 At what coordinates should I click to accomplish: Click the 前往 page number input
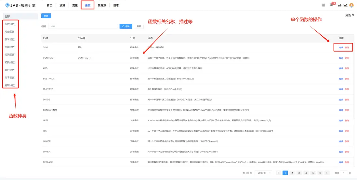(x=344, y=173)
